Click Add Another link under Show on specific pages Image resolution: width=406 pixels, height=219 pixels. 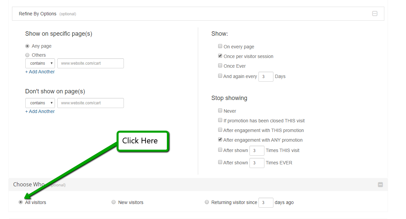(40, 72)
